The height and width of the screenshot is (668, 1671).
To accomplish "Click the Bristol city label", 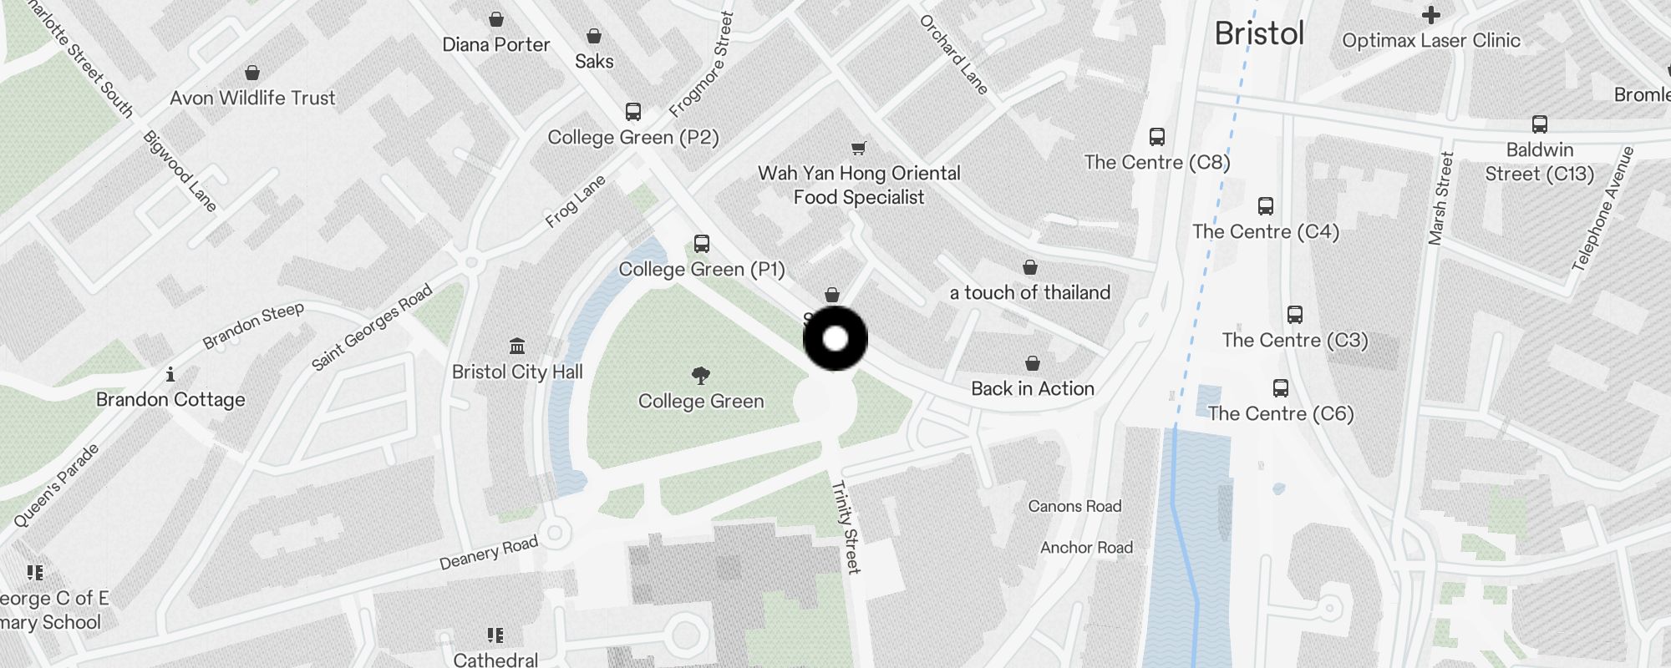I will (x=1259, y=33).
